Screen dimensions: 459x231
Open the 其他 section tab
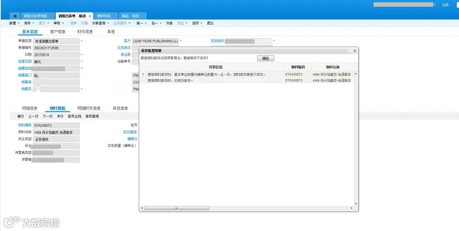tap(111, 31)
